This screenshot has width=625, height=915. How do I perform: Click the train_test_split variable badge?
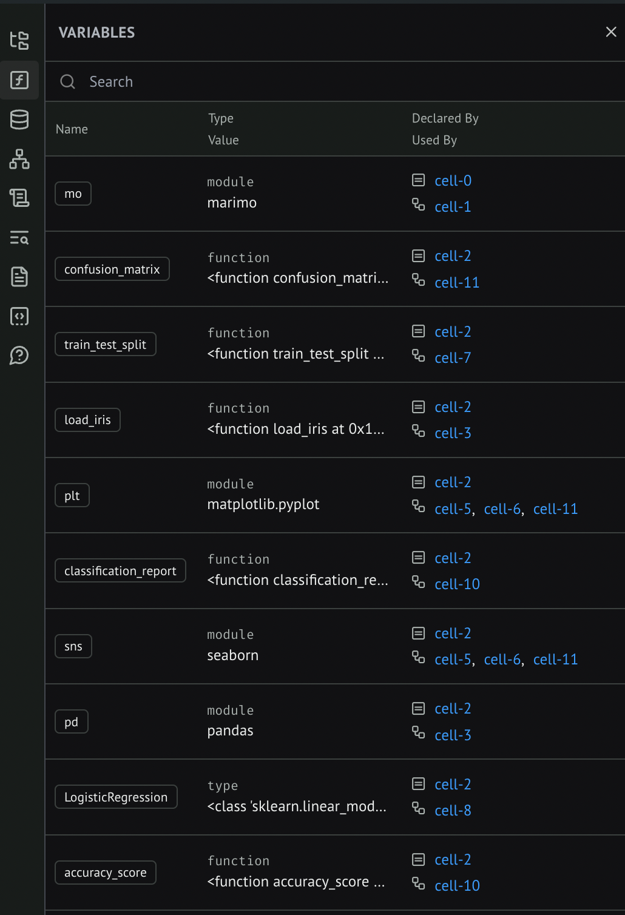pos(106,345)
